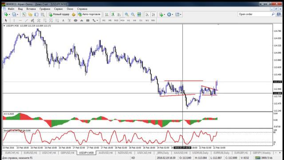Open the Вид menu
This screenshot has width=284, height=160.
[x=20, y=9]
